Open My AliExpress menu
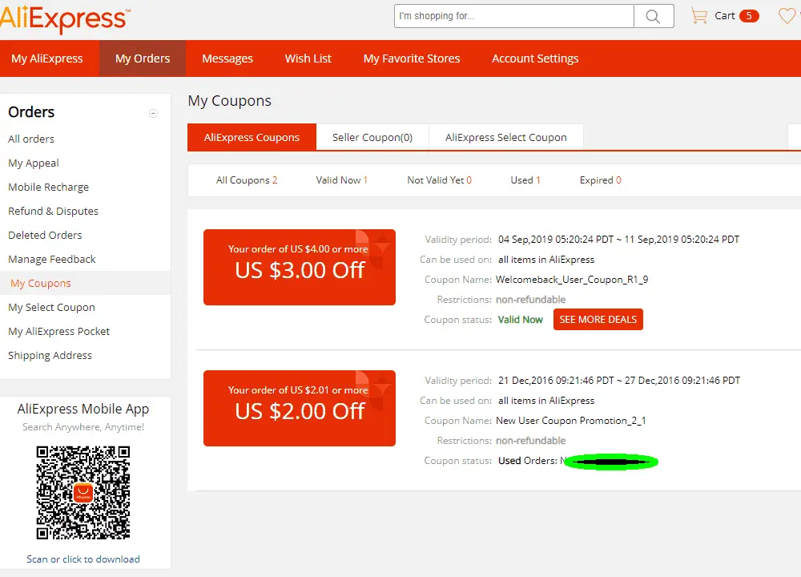Image resolution: width=801 pixels, height=577 pixels. click(47, 59)
